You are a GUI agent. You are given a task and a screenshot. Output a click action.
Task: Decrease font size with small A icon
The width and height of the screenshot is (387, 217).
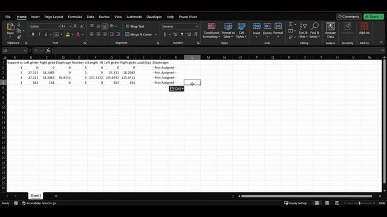[82, 27]
